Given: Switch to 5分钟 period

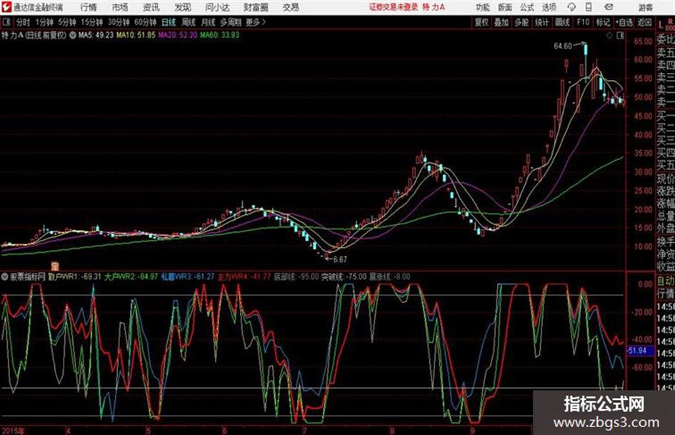Looking at the screenshot, I should 67,22.
